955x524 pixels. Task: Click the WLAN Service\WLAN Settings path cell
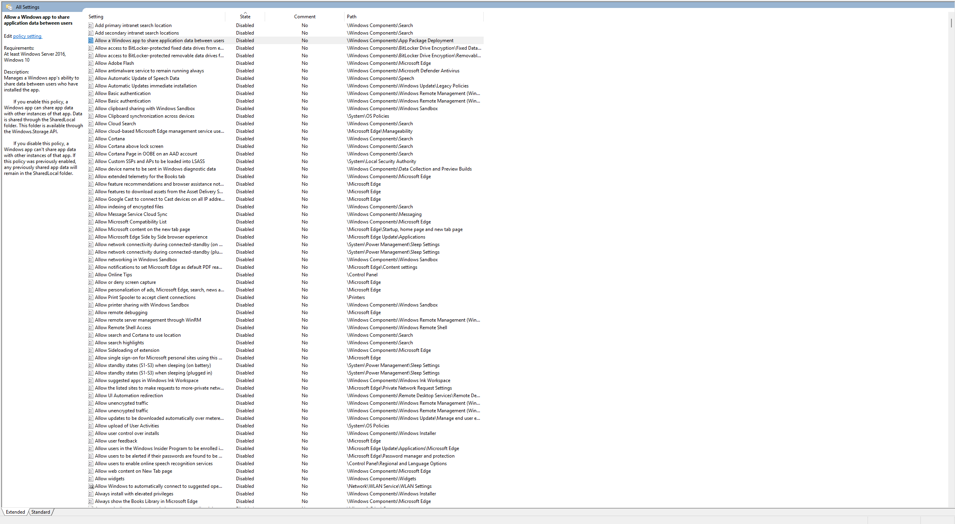click(x=389, y=486)
